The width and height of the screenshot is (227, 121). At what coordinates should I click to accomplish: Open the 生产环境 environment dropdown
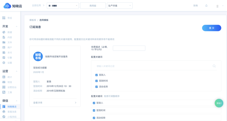119,6
